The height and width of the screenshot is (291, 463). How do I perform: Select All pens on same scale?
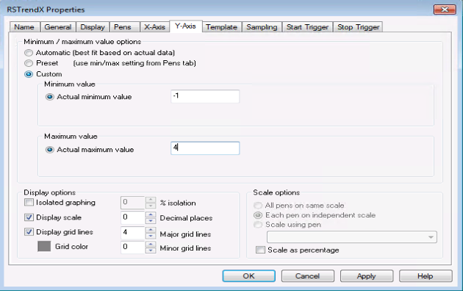258,206
